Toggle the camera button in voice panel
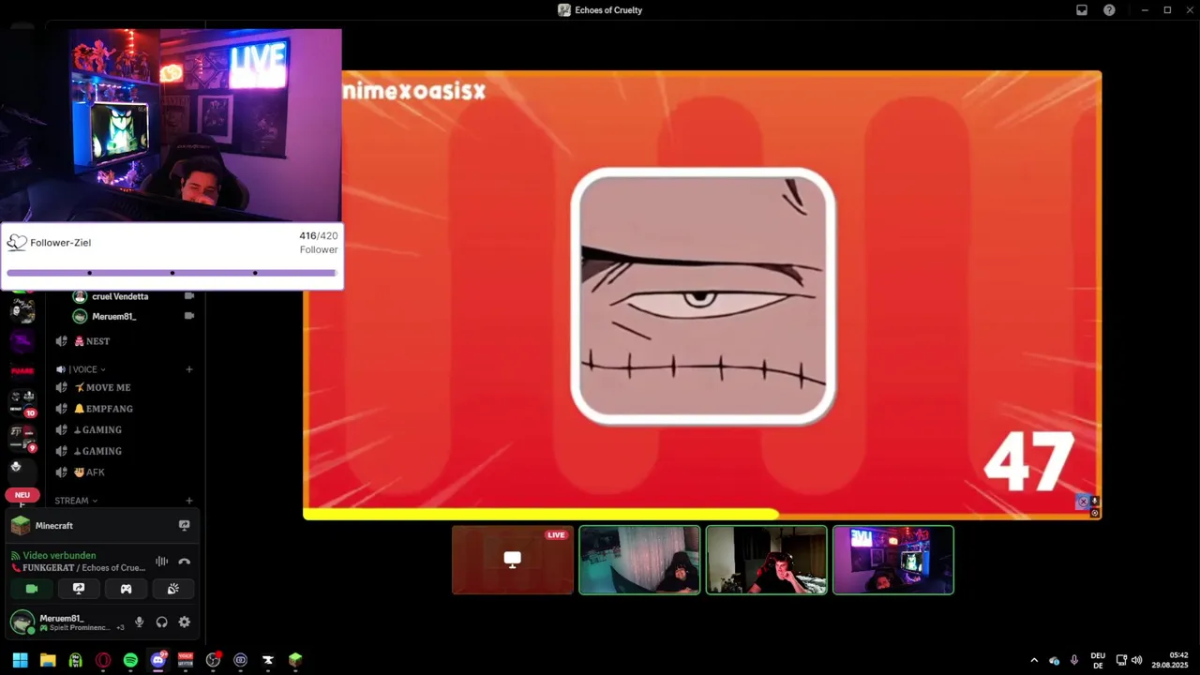The height and width of the screenshot is (675, 1200). (32, 589)
